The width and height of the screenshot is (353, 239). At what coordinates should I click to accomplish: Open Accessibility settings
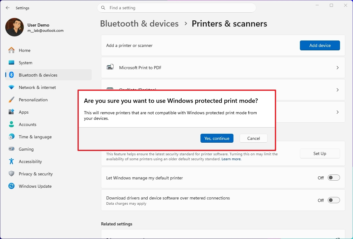pyautogui.click(x=30, y=161)
